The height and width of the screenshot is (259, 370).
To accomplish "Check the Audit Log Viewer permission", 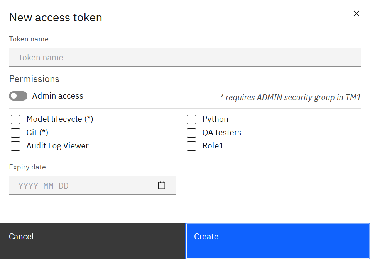I will tap(15, 146).
